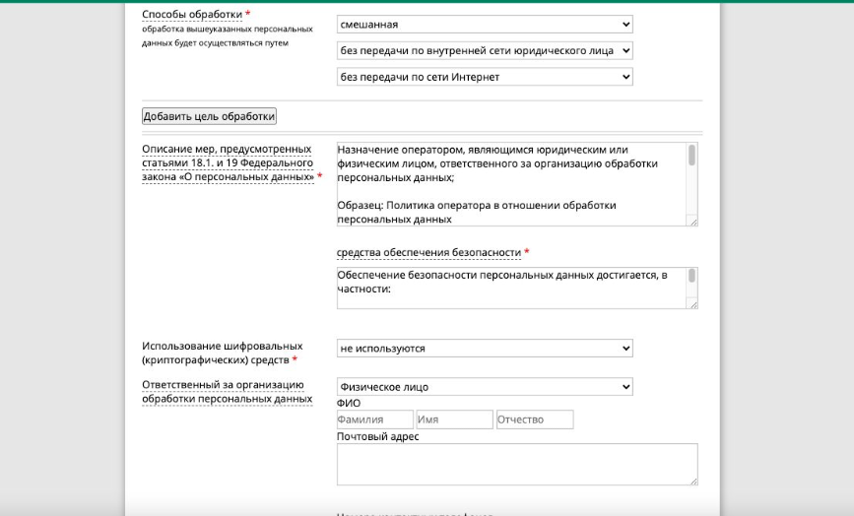Open the 'не используются' cryptographic means dropdown
Image resolution: width=854 pixels, height=516 pixels.
(x=485, y=349)
